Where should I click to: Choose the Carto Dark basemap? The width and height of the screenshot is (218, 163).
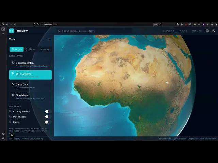30,86
